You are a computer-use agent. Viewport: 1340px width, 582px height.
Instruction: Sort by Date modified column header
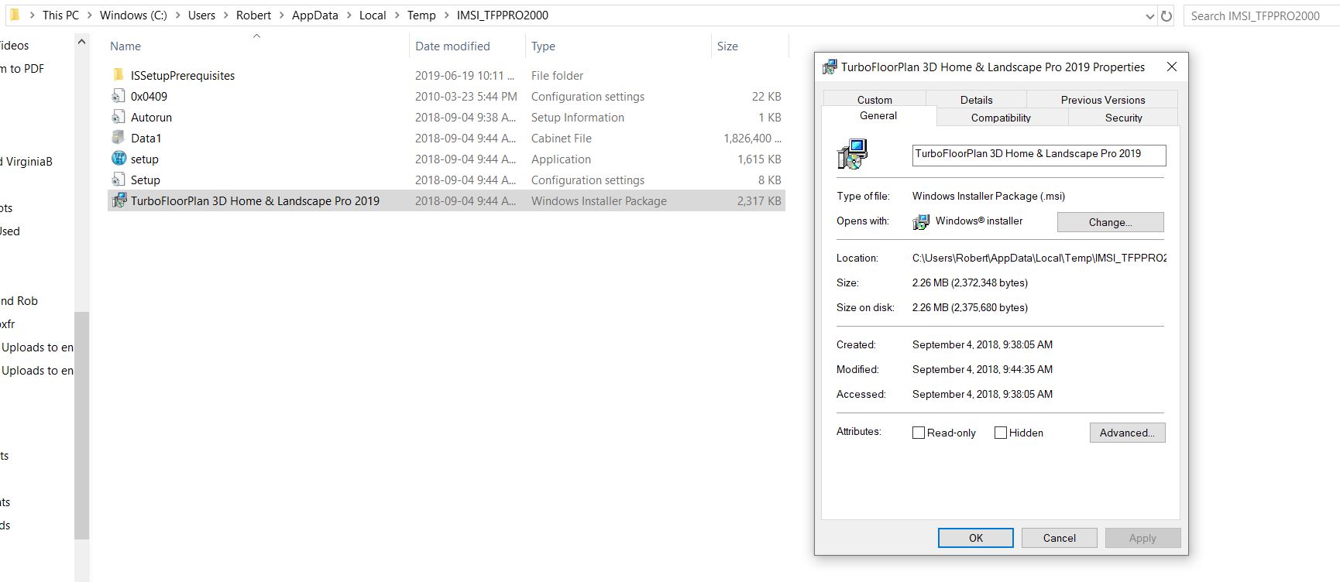tap(452, 46)
